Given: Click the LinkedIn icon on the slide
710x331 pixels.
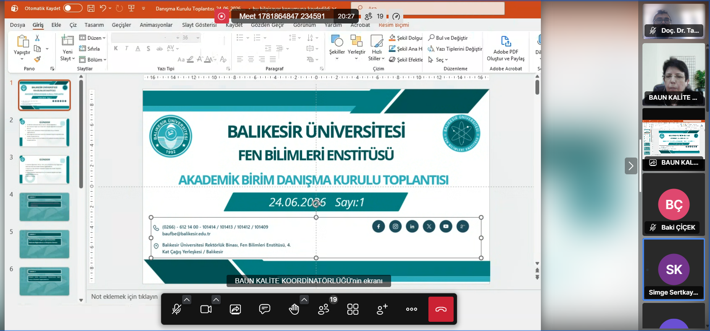Looking at the screenshot, I should [x=412, y=226].
